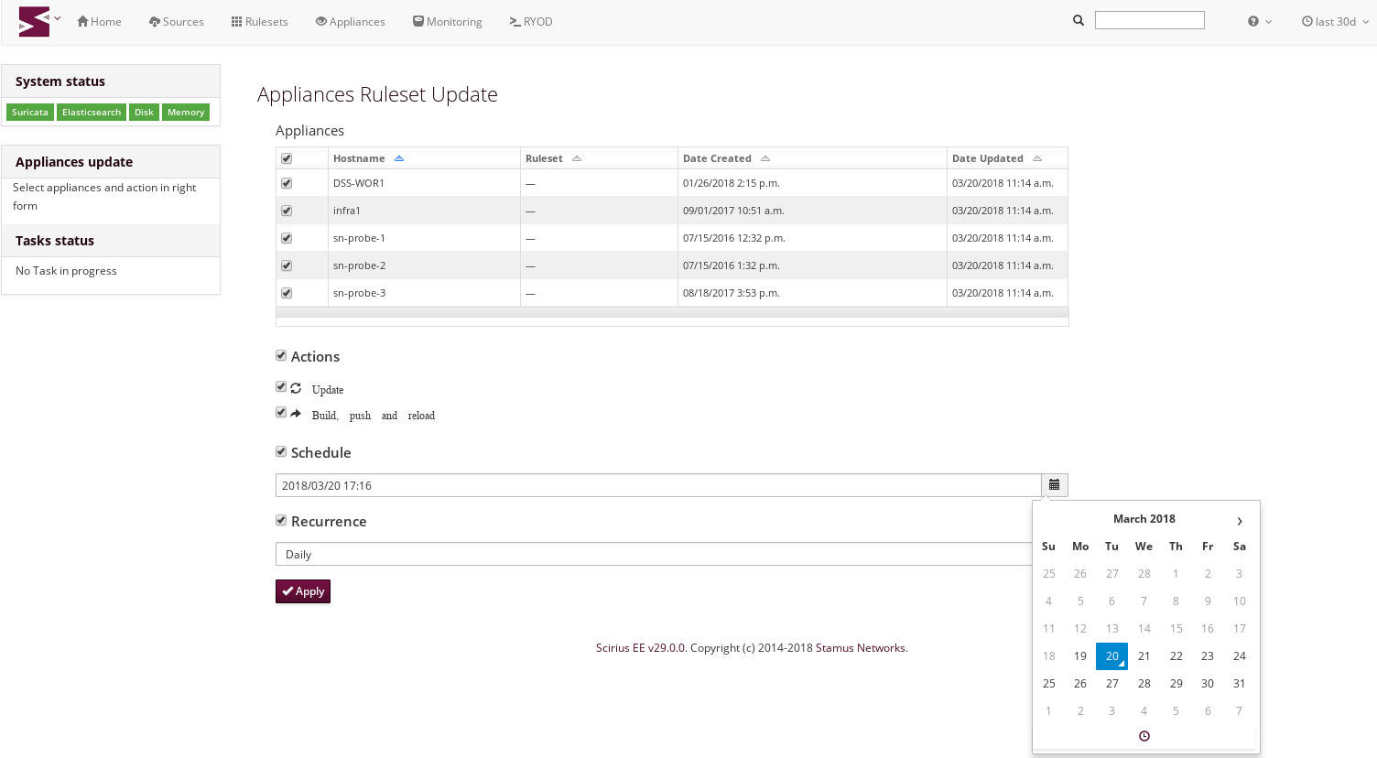Toggle the select-all appliances checkbox

(x=287, y=158)
